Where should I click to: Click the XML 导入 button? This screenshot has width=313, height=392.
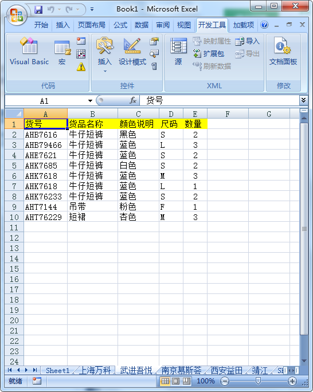point(248,41)
